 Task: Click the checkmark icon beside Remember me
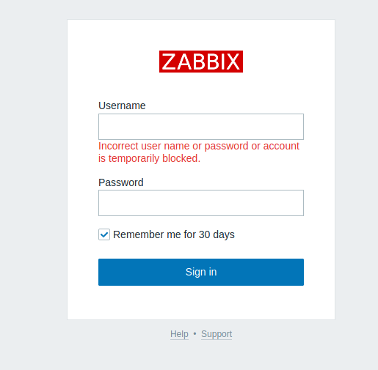[104, 234]
